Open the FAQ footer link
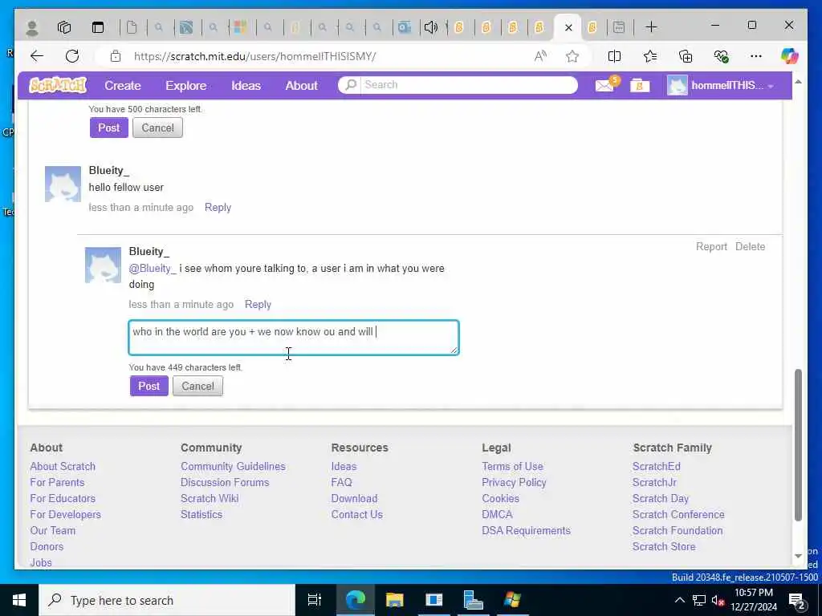822x616 pixels. [341, 482]
